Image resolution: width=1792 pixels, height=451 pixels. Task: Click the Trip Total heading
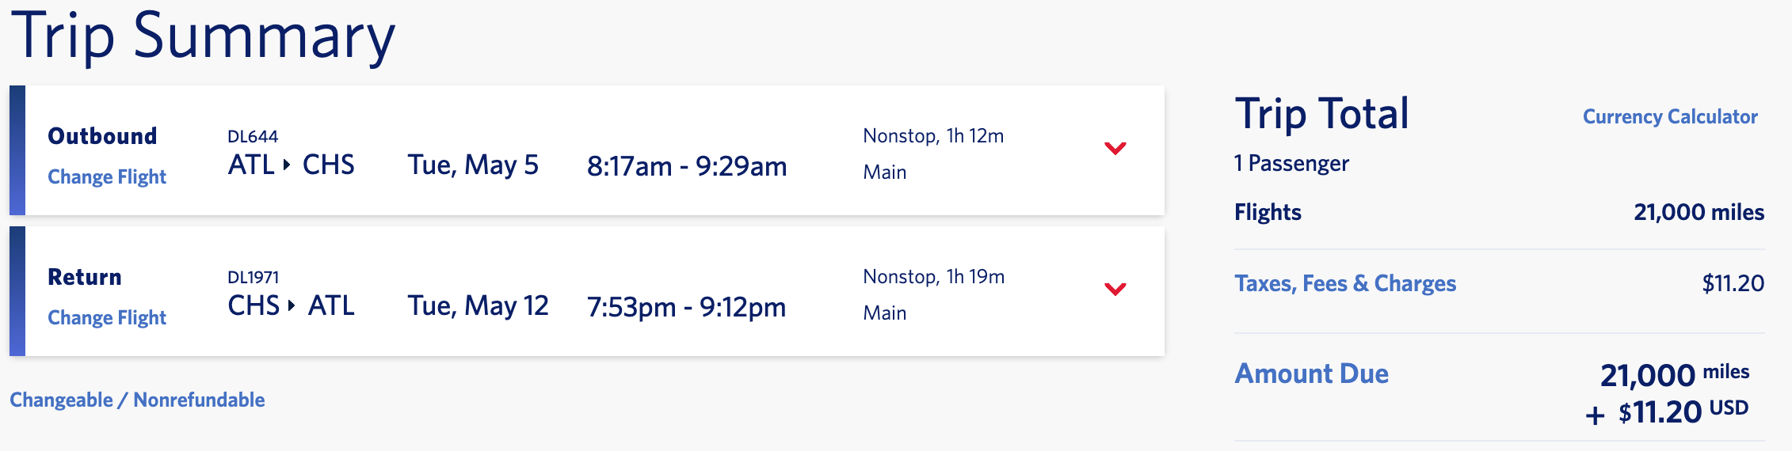(1321, 114)
